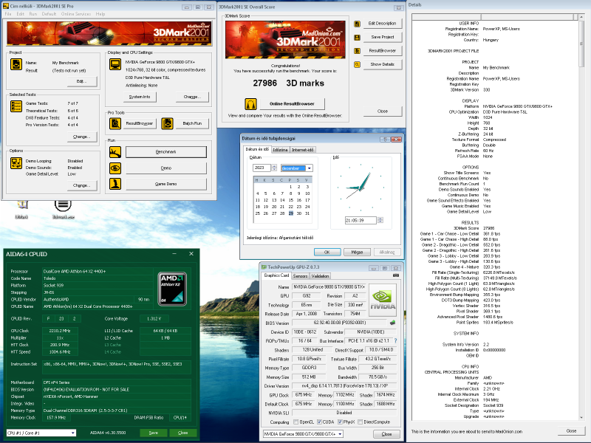Click the Show Details magnifier icon
591x443 pixels.
pos(357,65)
